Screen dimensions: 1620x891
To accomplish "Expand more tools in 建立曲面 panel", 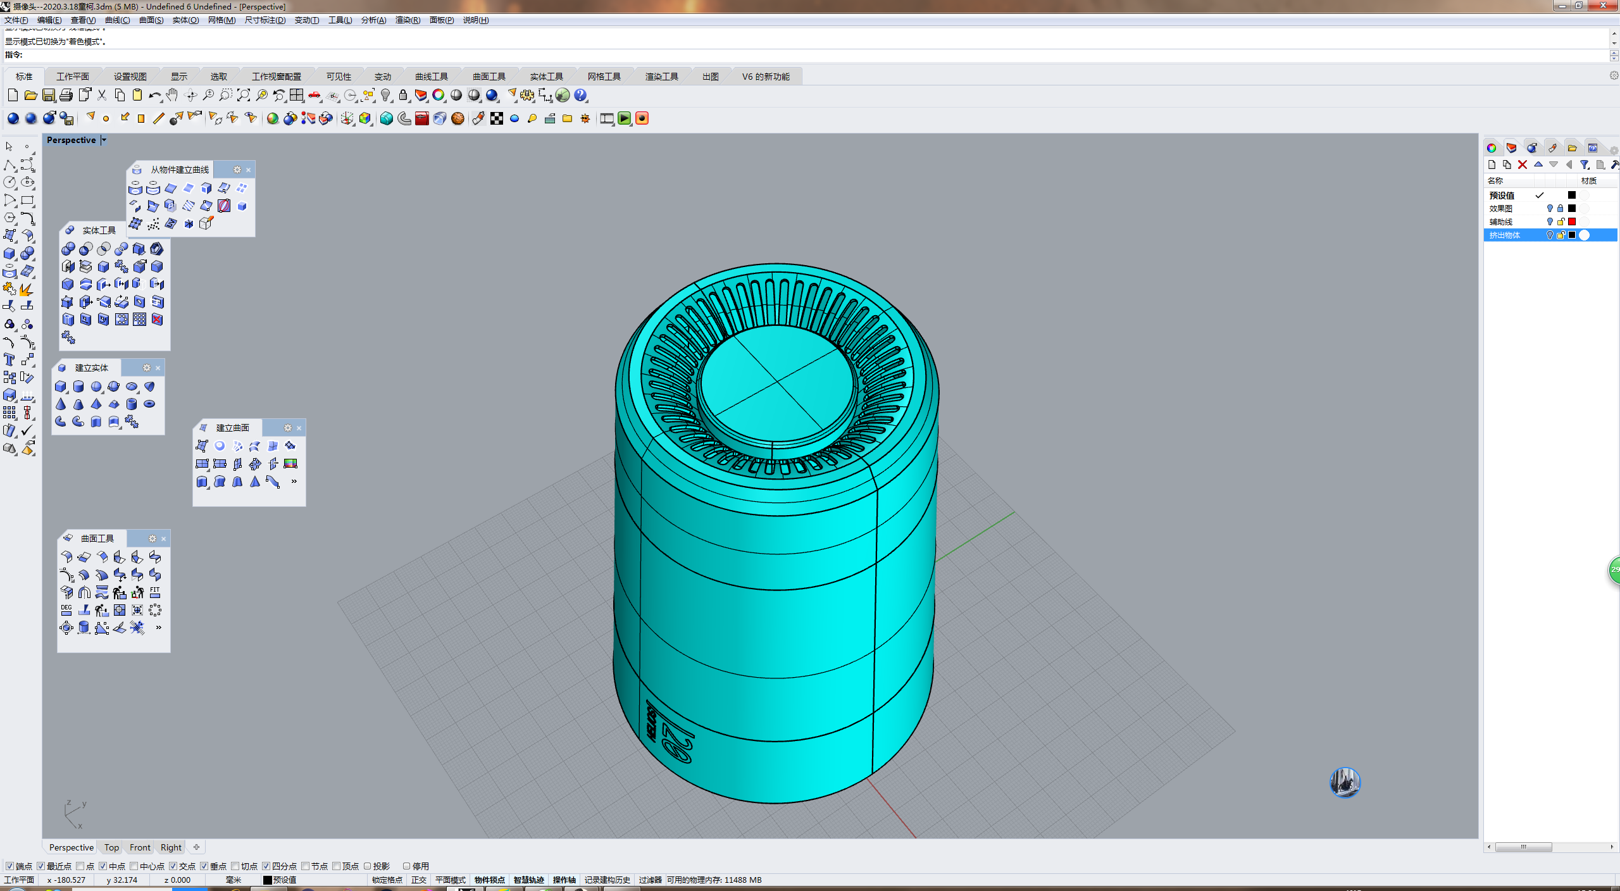I will (x=294, y=482).
